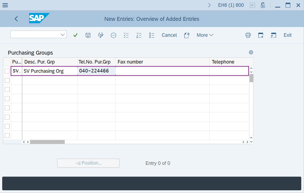Delete a row with the minus icon
Image resolution: width=304 pixels, height=193 pixels.
[x=113, y=35]
